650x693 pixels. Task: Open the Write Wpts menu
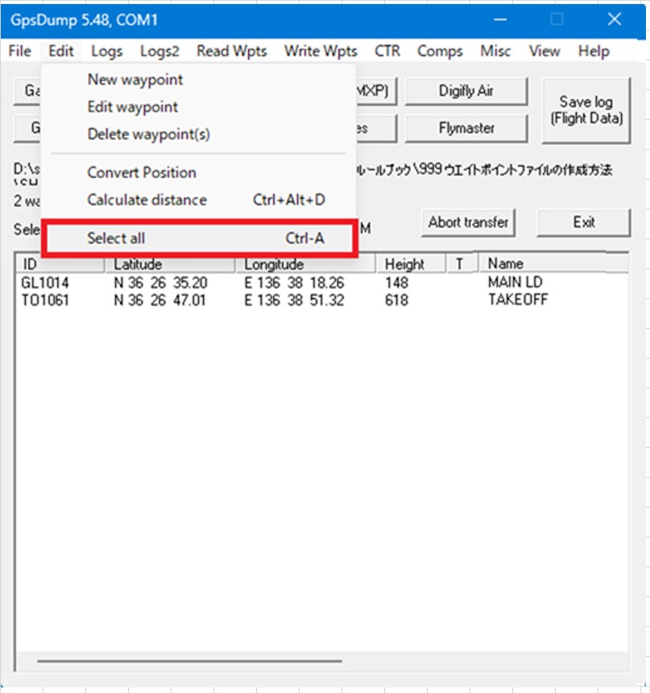321,51
